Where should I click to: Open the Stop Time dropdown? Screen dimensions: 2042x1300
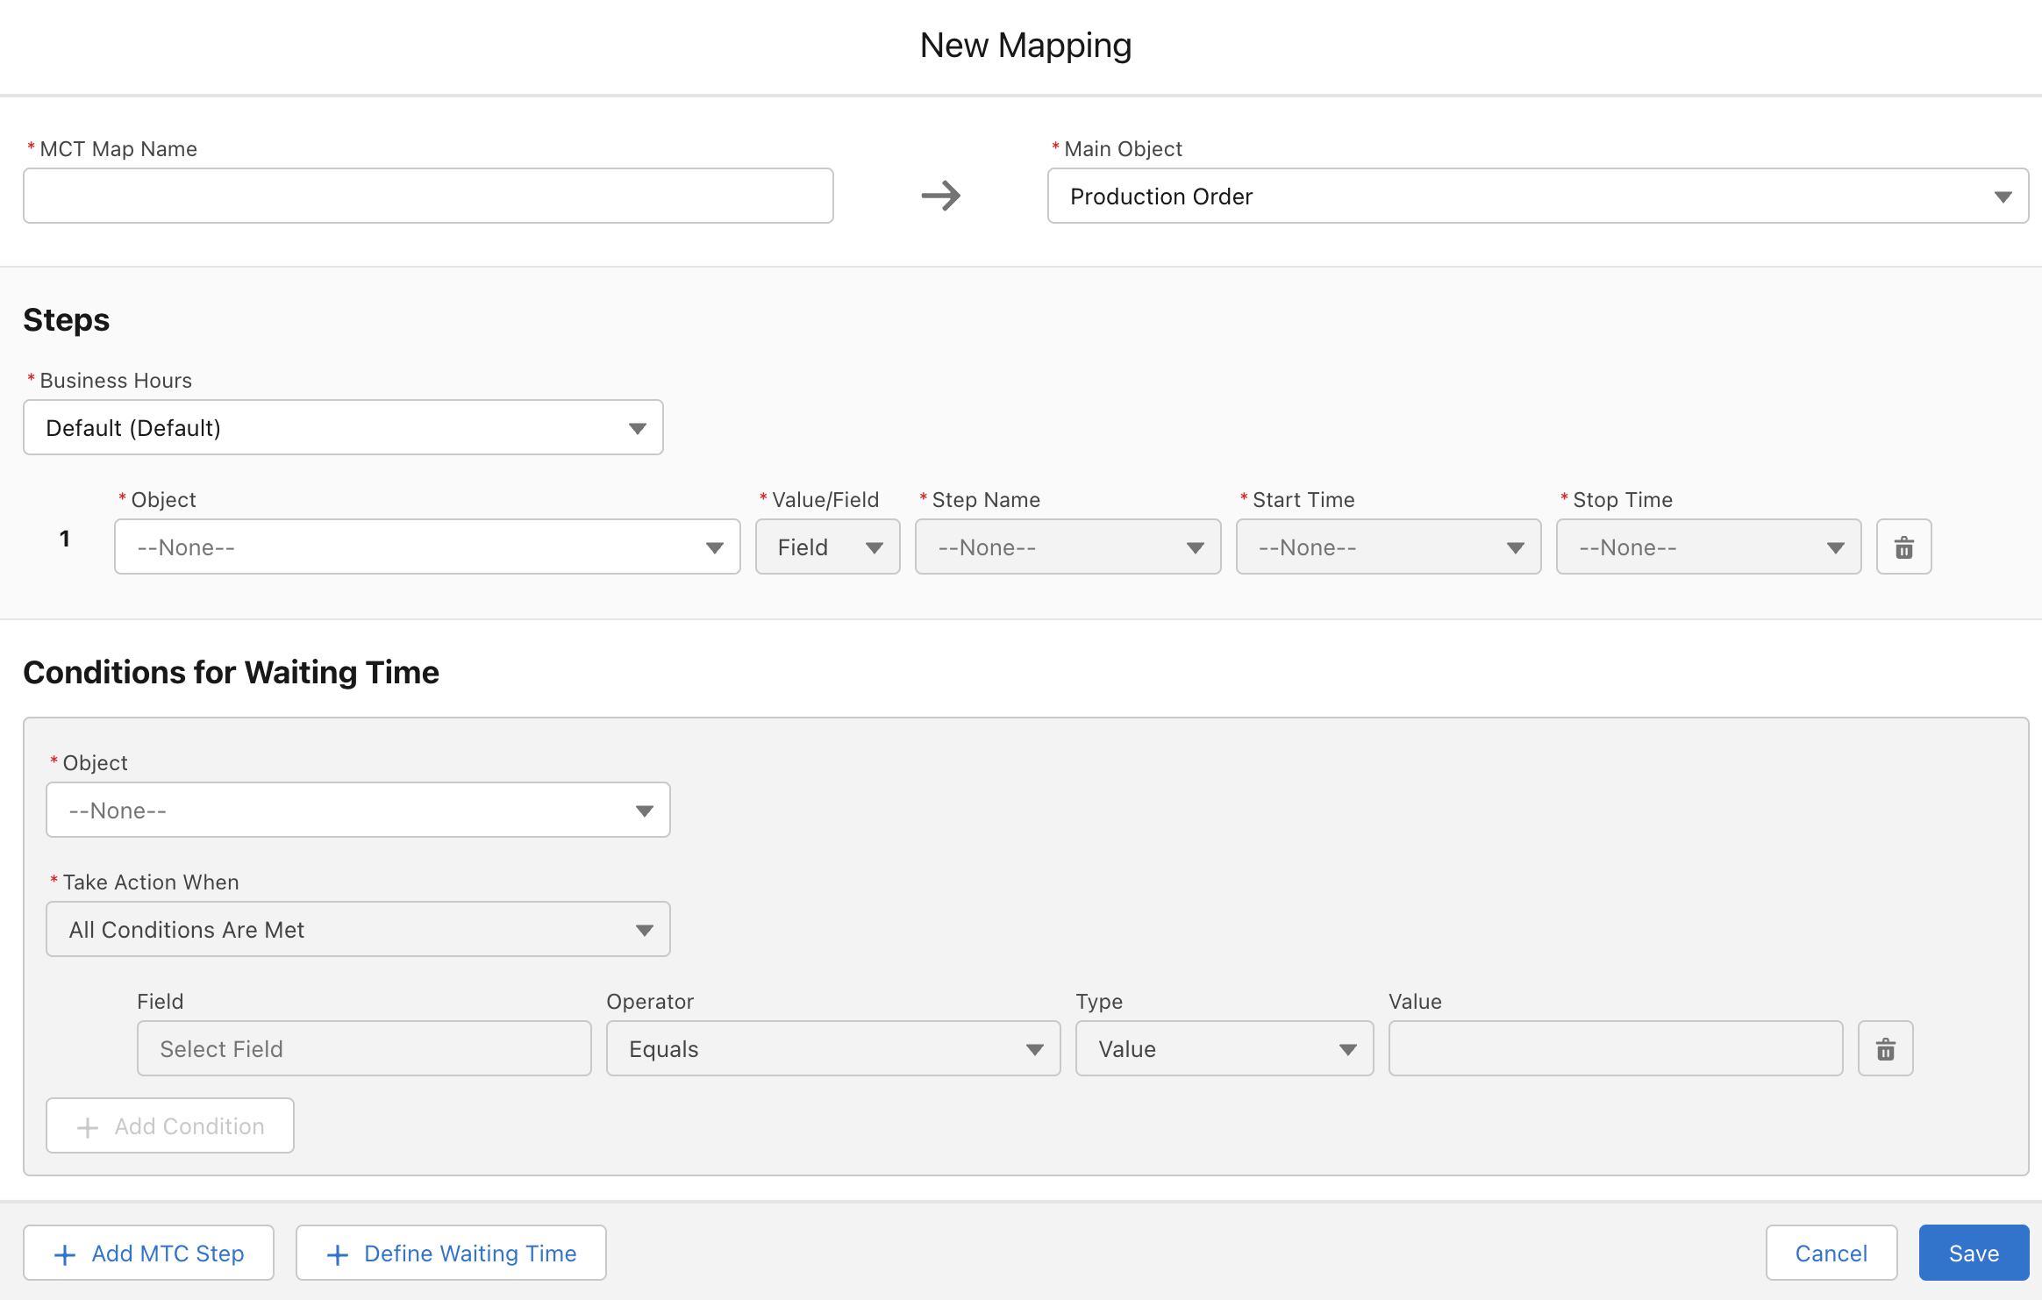click(x=1708, y=547)
